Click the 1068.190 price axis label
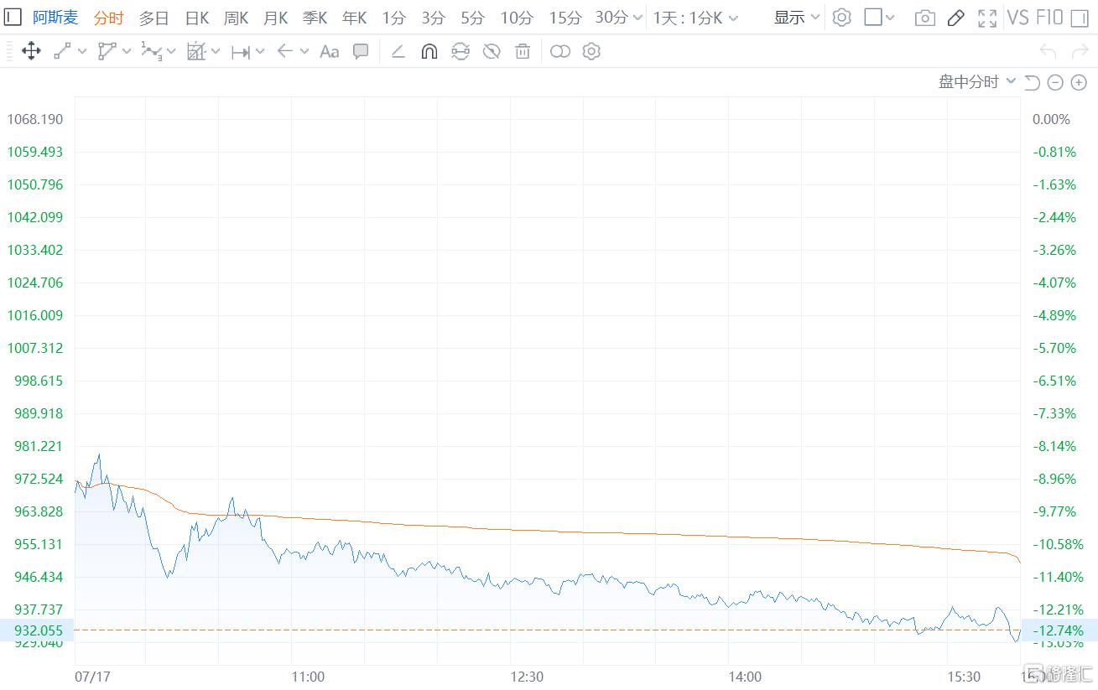This screenshot has width=1098, height=690. click(x=34, y=119)
